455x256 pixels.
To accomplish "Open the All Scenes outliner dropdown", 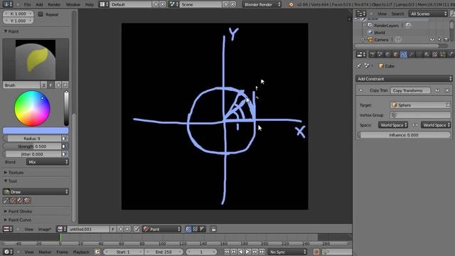I will click(x=428, y=14).
